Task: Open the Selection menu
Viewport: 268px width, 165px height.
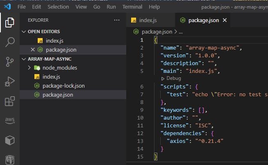Action: (x=58, y=7)
